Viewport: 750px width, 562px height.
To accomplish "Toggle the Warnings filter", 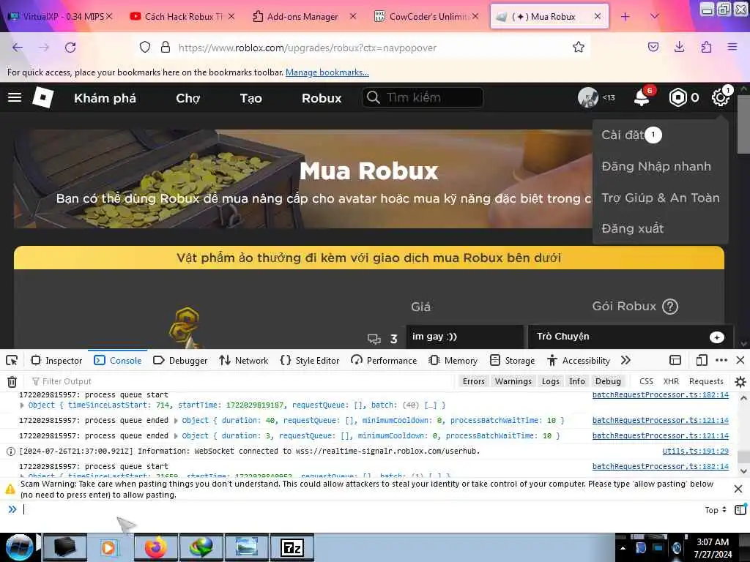I will 513,381.
